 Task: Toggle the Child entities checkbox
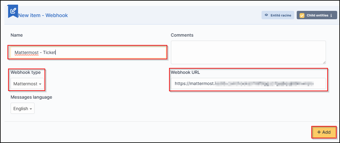(x=302, y=16)
